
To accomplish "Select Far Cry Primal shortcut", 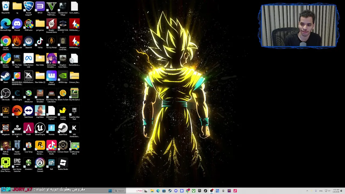I will 51,42.
